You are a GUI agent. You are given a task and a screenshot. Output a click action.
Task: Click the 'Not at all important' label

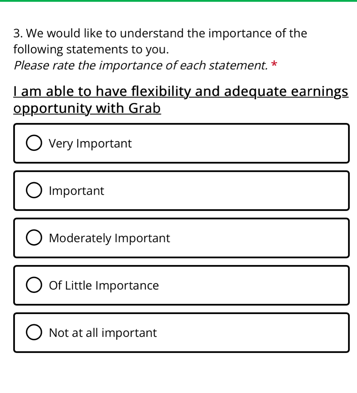103,333
